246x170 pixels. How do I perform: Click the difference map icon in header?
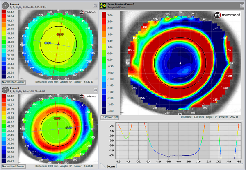(x=102, y=5)
